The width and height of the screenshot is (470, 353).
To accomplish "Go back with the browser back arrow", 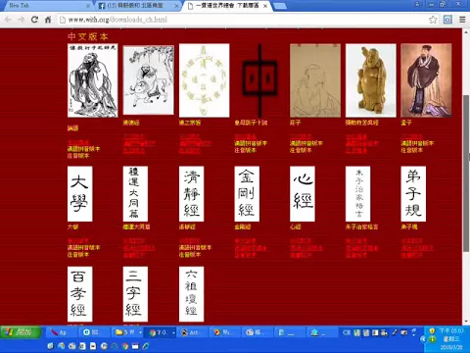I will 8,20.
